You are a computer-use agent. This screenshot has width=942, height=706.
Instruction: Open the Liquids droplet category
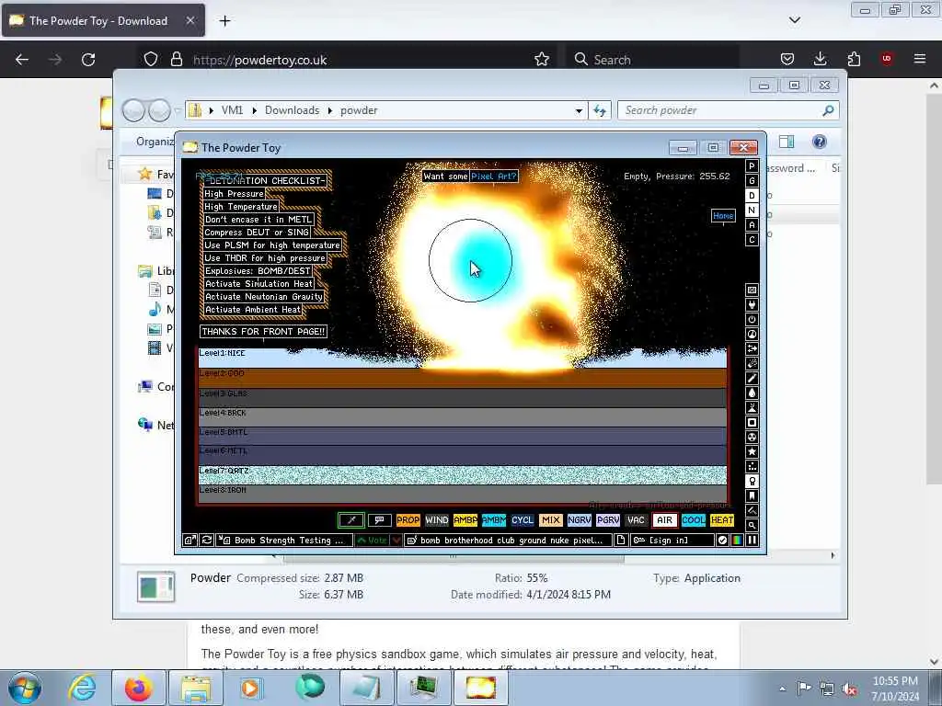[752, 393]
